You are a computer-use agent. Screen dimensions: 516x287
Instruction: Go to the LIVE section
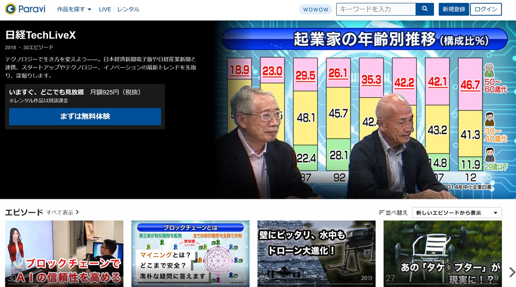pos(105,9)
